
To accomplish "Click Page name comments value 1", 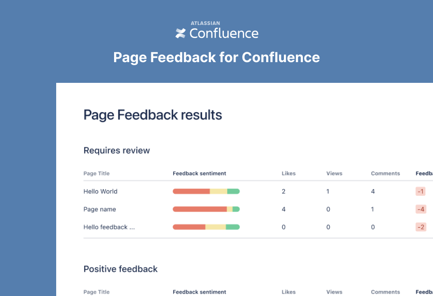I will (373, 209).
